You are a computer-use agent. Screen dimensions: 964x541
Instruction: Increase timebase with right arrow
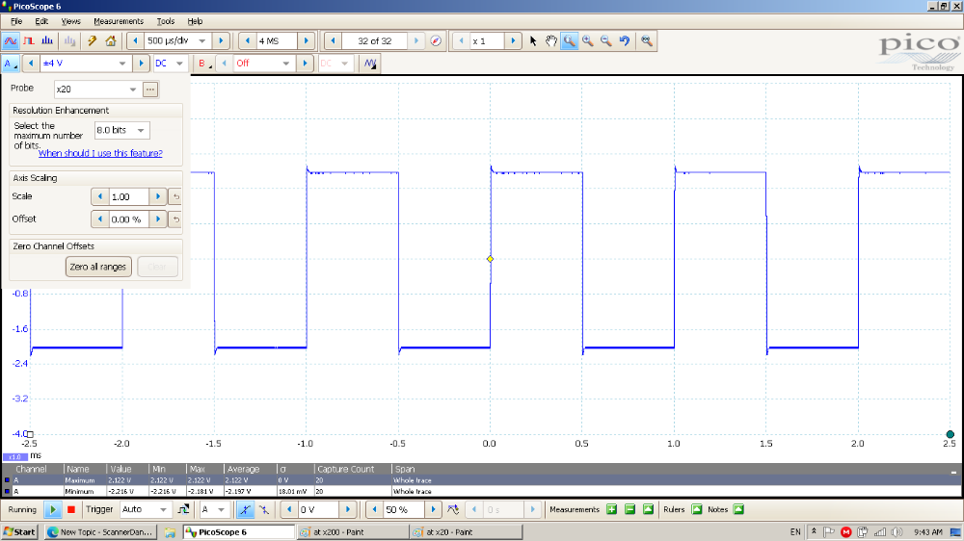pos(221,41)
